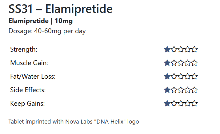Click the filled star for Keep Gains
The height and width of the screenshot is (134, 220).
point(167,104)
